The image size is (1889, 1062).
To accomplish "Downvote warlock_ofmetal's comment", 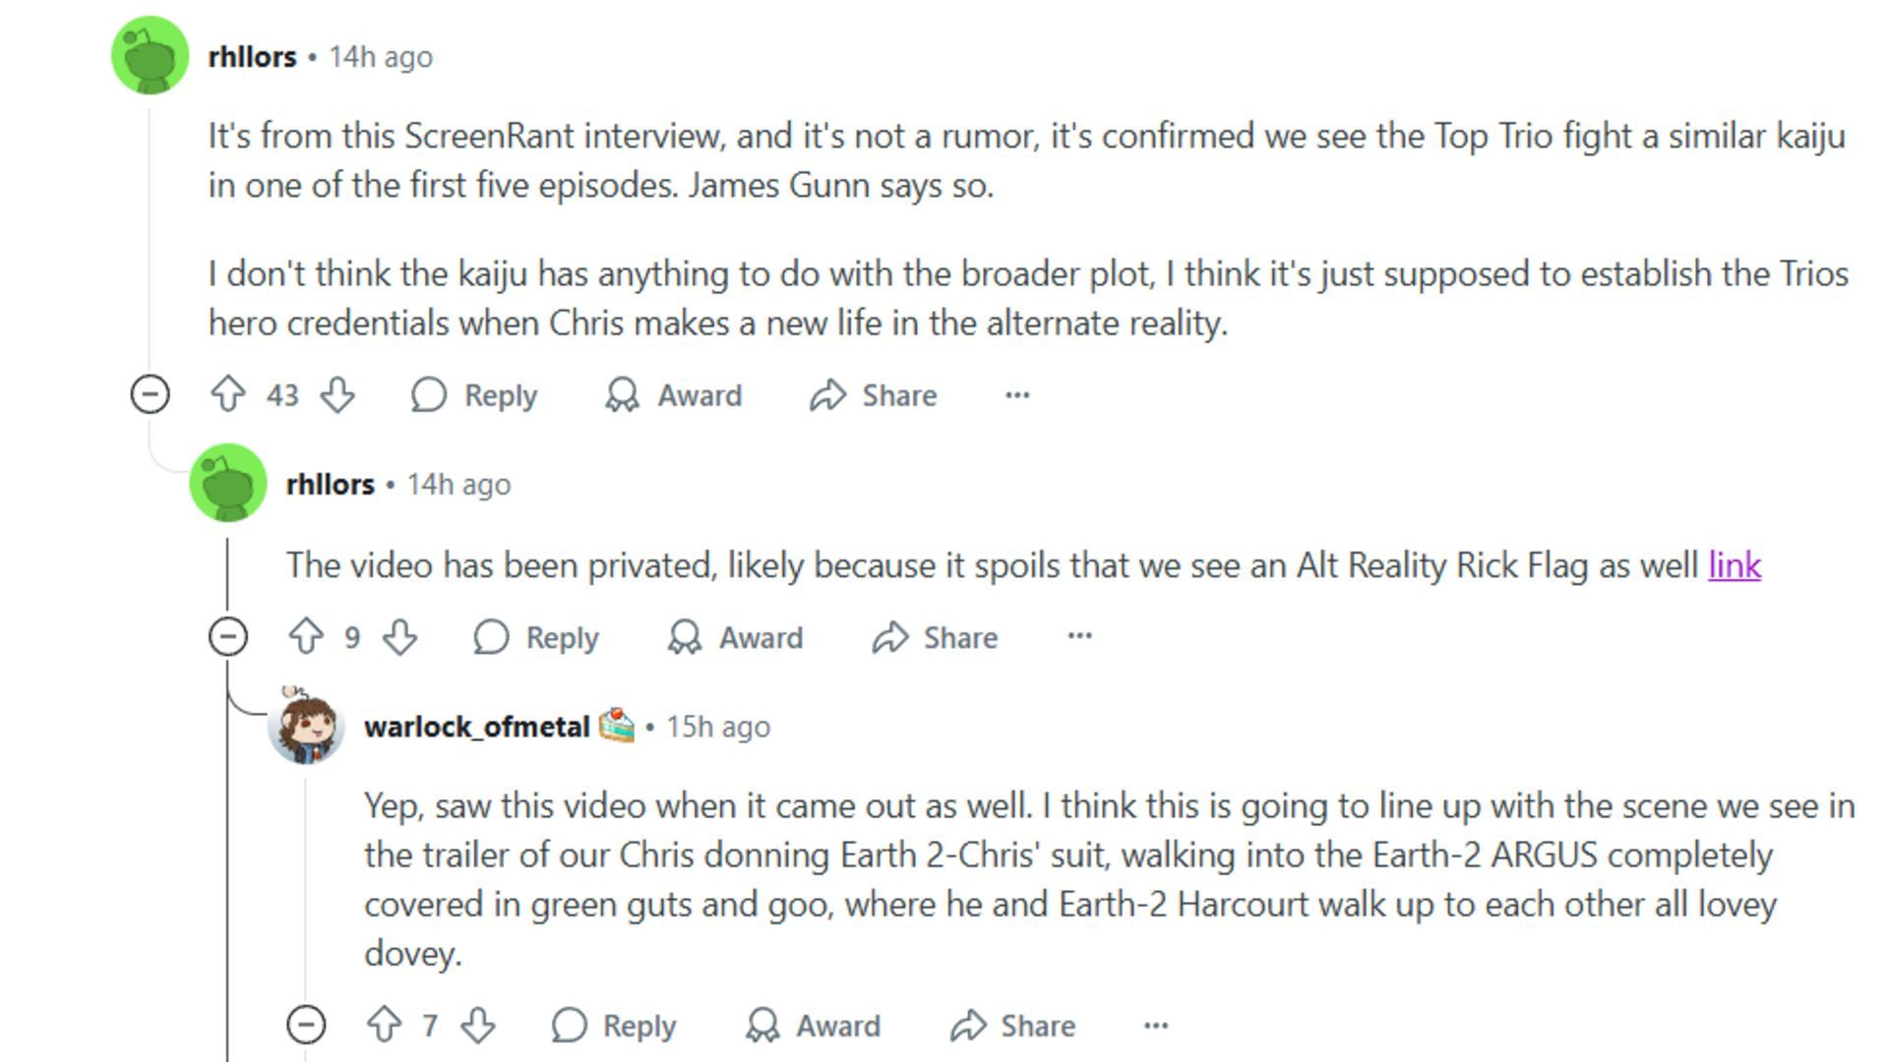I will coord(478,1026).
